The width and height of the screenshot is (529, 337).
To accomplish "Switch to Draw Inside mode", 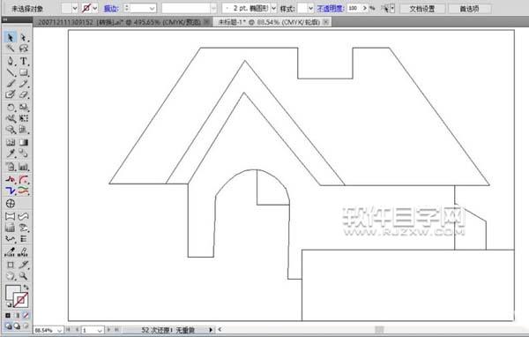I will (26, 326).
